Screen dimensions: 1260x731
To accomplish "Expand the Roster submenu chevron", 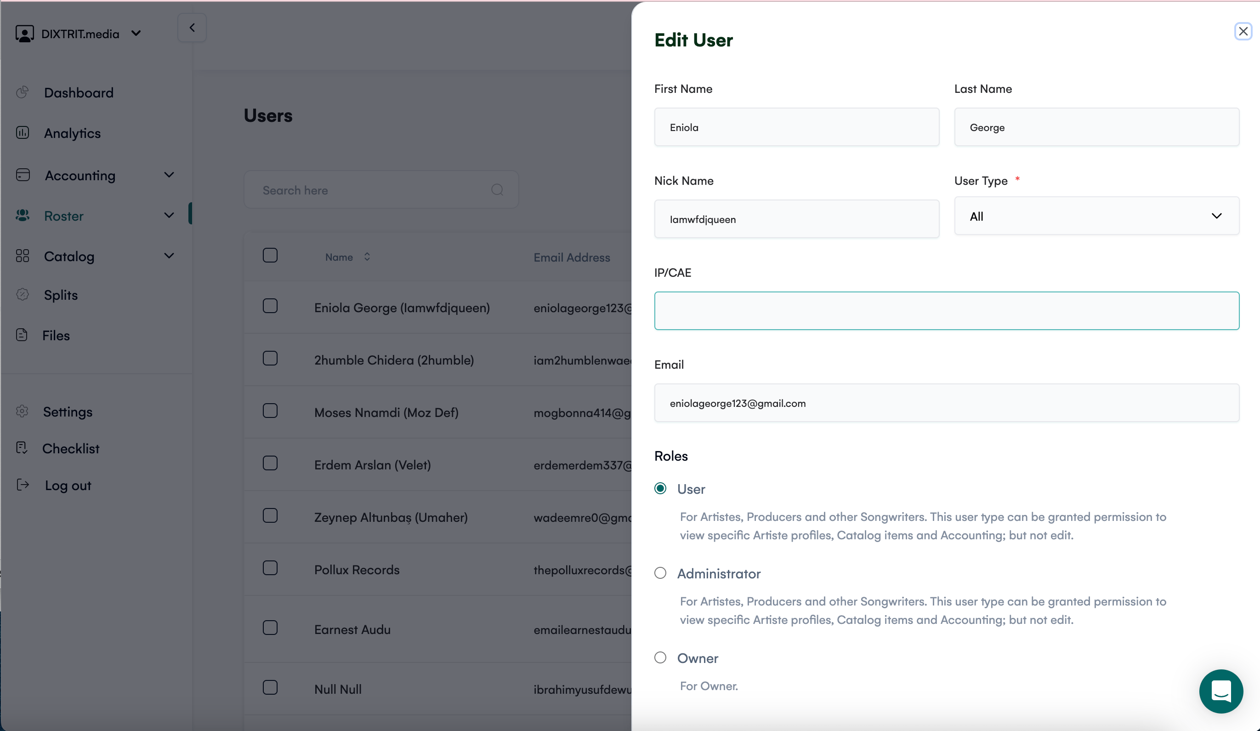I will (x=169, y=215).
